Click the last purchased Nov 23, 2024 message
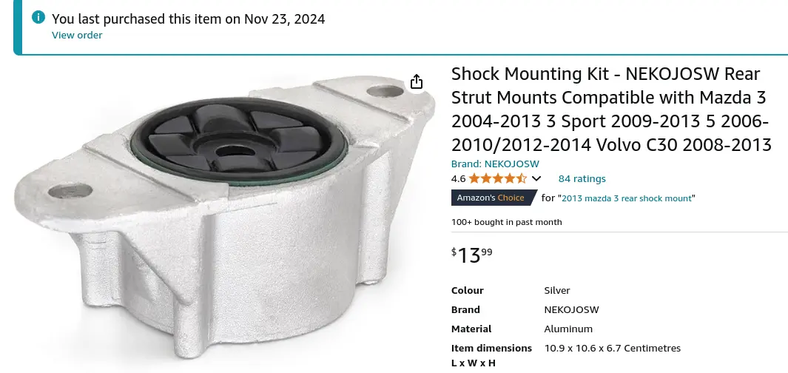The width and height of the screenshot is (788, 373). [189, 19]
